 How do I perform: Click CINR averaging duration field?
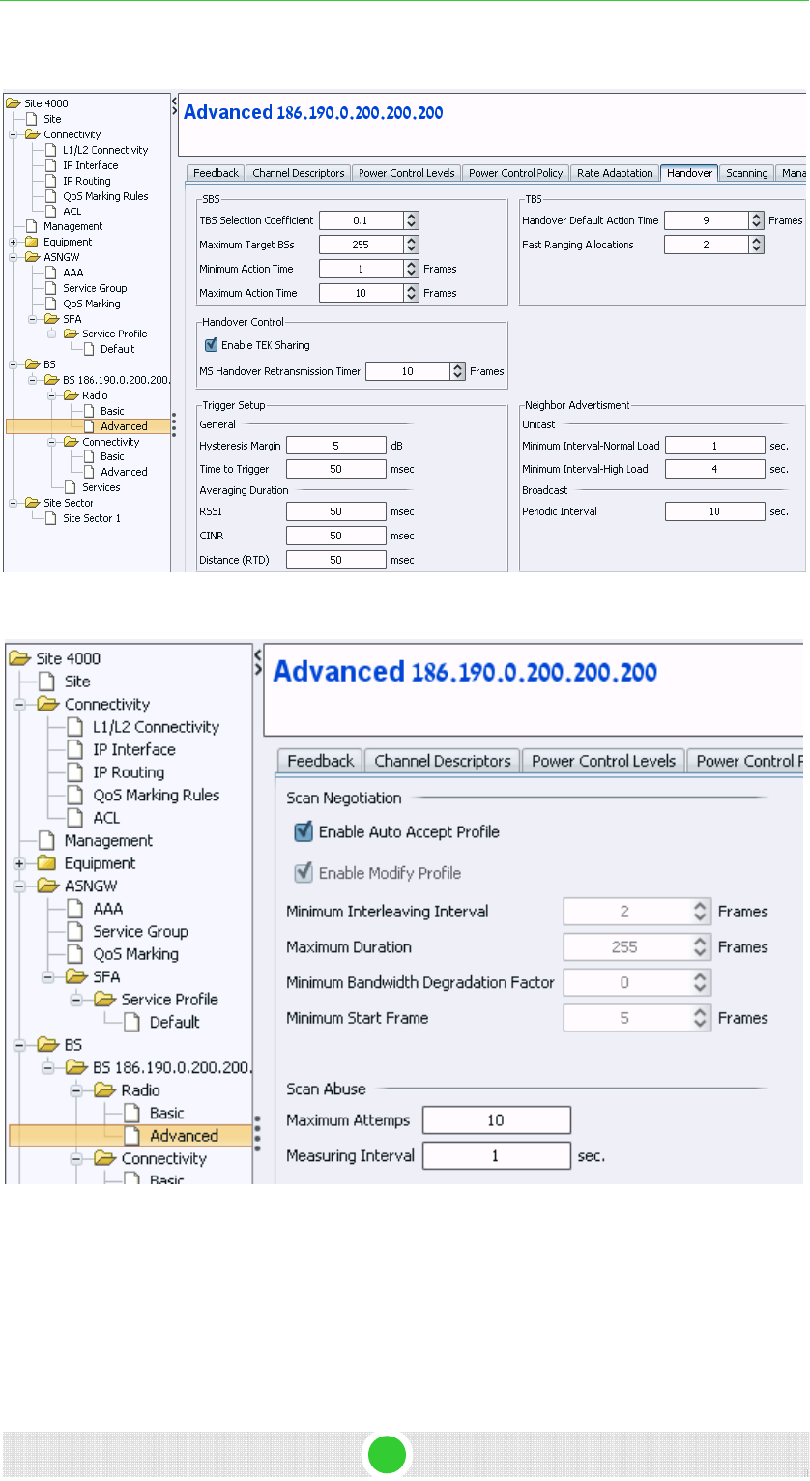click(x=336, y=536)
